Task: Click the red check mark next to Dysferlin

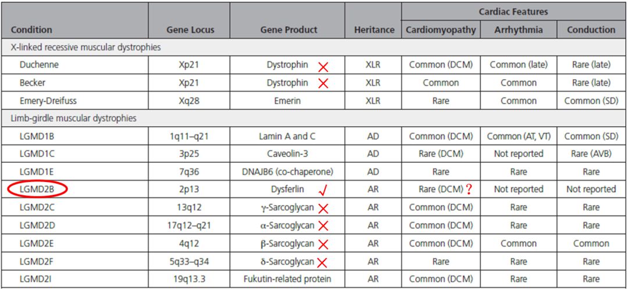Action: click(322, 189)
